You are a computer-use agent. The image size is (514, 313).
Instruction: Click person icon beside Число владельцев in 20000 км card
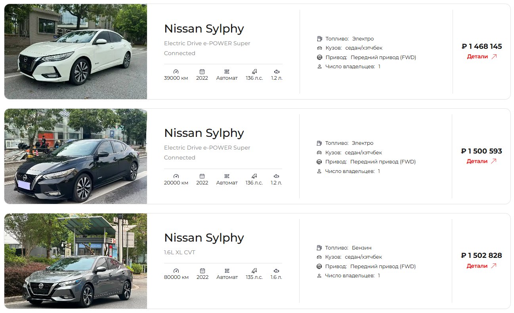point(319,171)
